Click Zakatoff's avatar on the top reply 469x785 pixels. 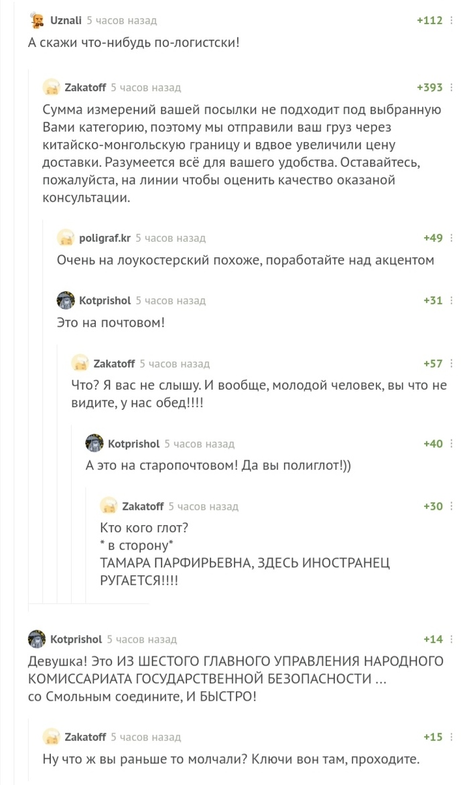(52, 86)
